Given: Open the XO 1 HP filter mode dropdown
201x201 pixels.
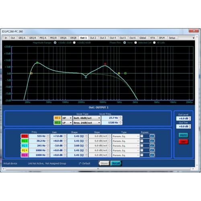Looking at the screenshot, I should click(x=67, y=118).
